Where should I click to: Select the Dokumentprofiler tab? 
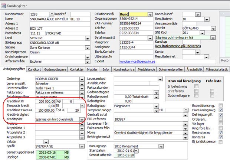point(171,69)
